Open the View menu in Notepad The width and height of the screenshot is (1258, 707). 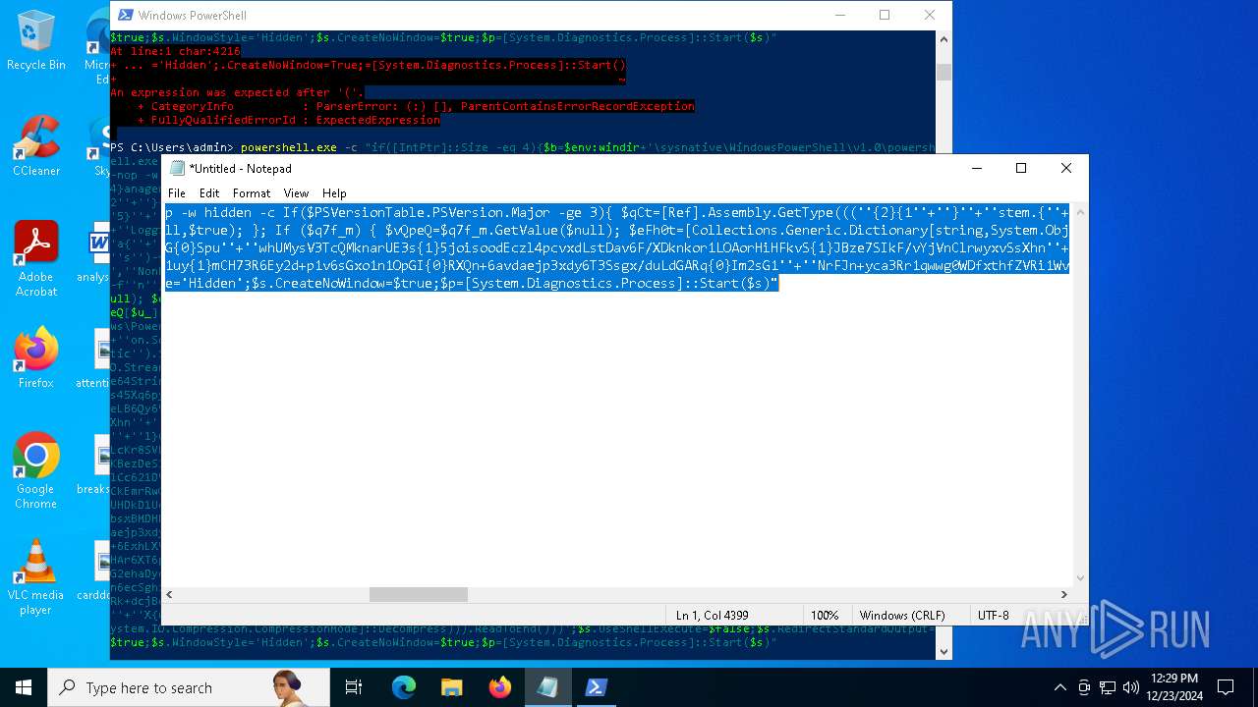296,193
